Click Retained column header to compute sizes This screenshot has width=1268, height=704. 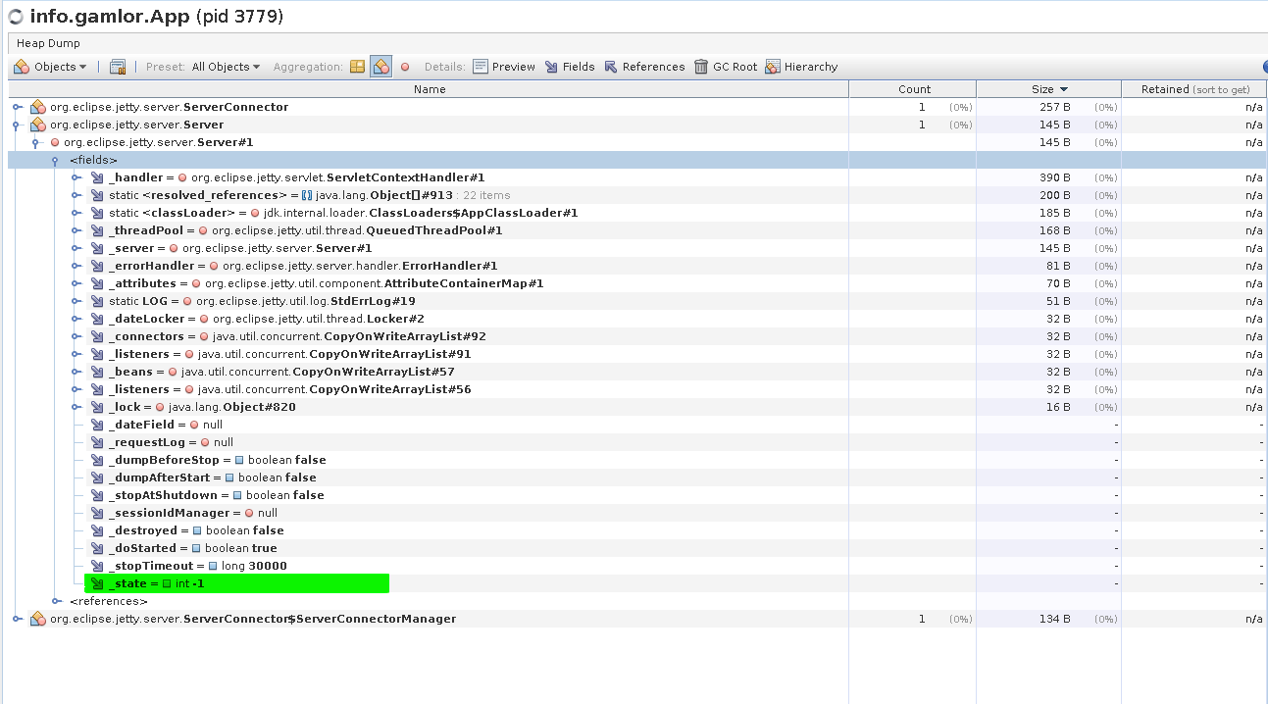[1194, 89]
